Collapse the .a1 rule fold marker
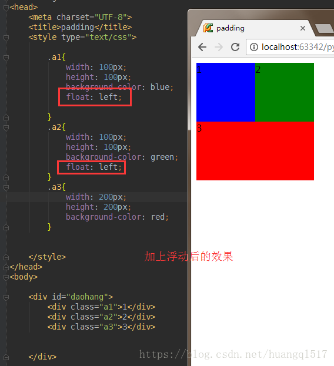The width and height of the screenshot is (334, 366). pyautogui.click(x=6, y=58)
